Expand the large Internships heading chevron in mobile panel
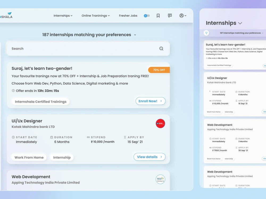Image resolution: width=266 pixels, height=199 pixels. pyautogui.click(x=240, y=23)
